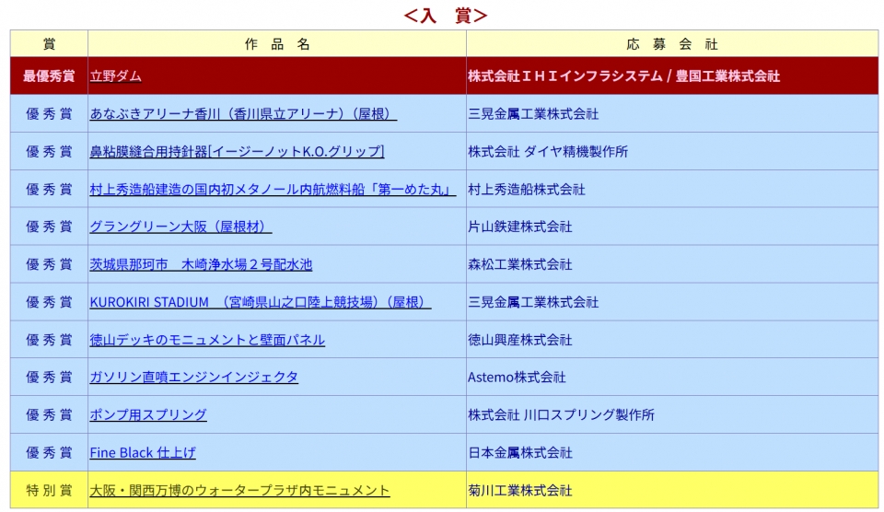Viewport: 884px width, 512px height.
Task: Open the 徳山デッキのモニュメント link
Action: point(207,340)
